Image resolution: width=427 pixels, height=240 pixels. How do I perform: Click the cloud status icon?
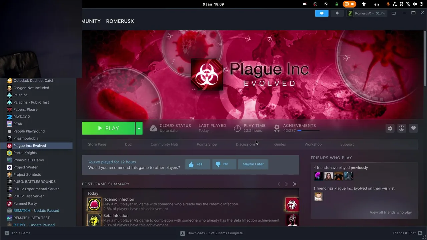point(153,128)
